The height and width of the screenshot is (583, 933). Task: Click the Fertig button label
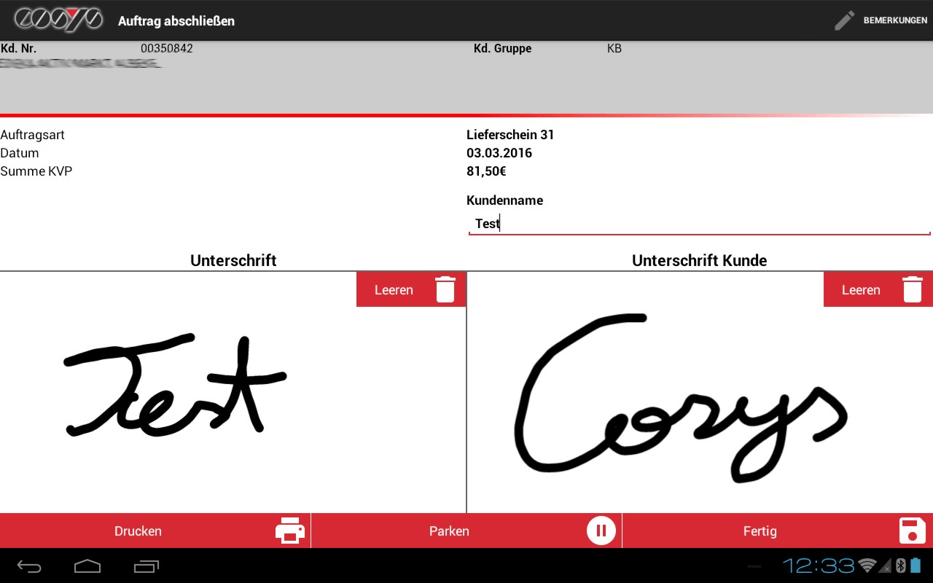pyautogui.click(x=760, y=531)
